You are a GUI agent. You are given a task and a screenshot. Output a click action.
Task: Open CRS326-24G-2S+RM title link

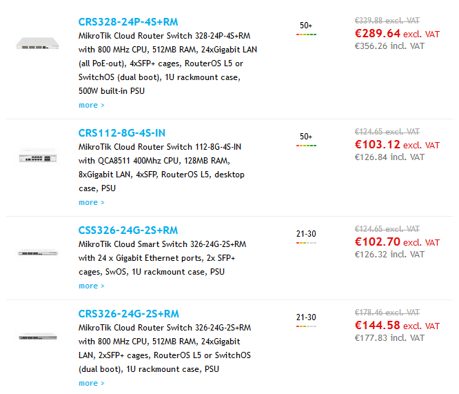[128, 314]
